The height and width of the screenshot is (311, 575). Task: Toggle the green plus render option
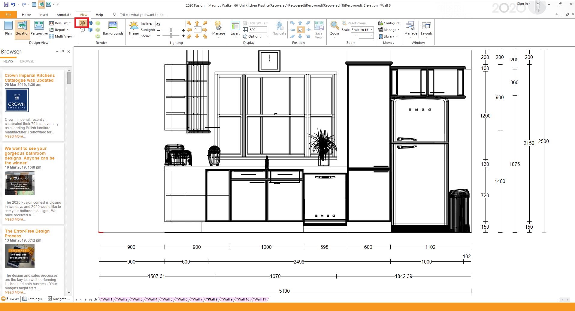pos(98,30)
